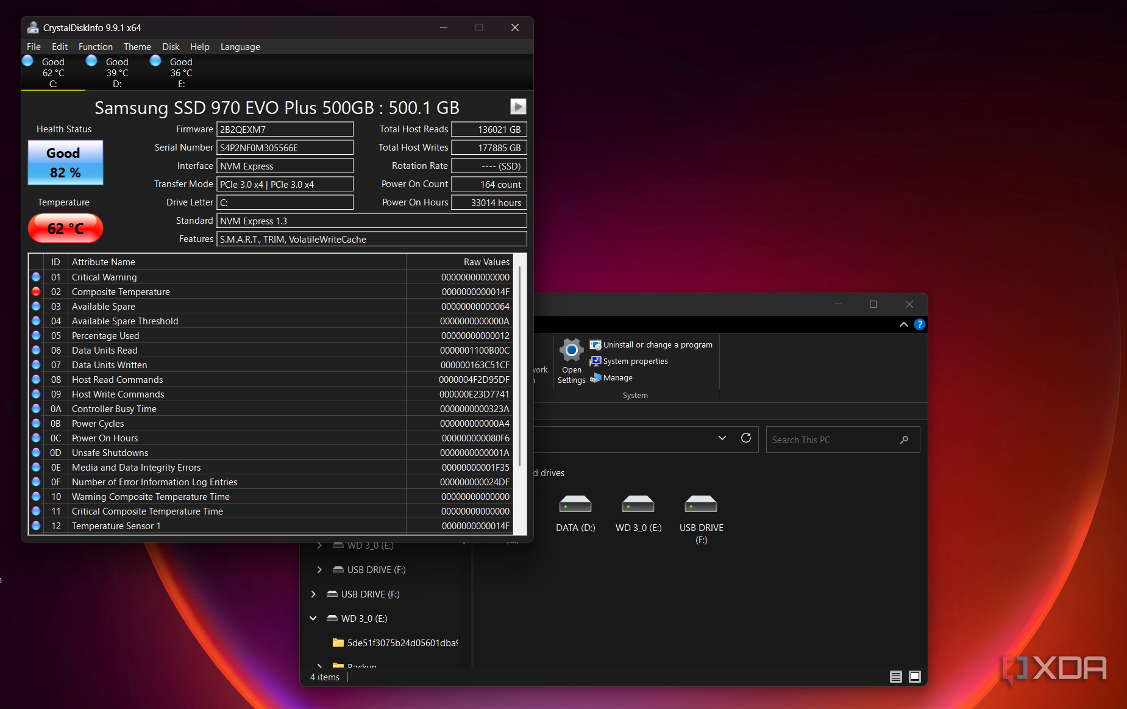Select the Temperature Sensor 1 row
The width and height of the screenshot is (1127, 709).
click(271, 526)
